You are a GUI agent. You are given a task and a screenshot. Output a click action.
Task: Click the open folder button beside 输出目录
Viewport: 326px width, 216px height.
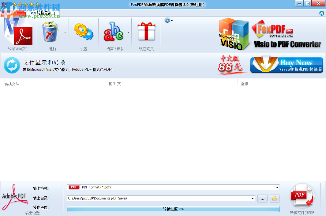[274, 198]
